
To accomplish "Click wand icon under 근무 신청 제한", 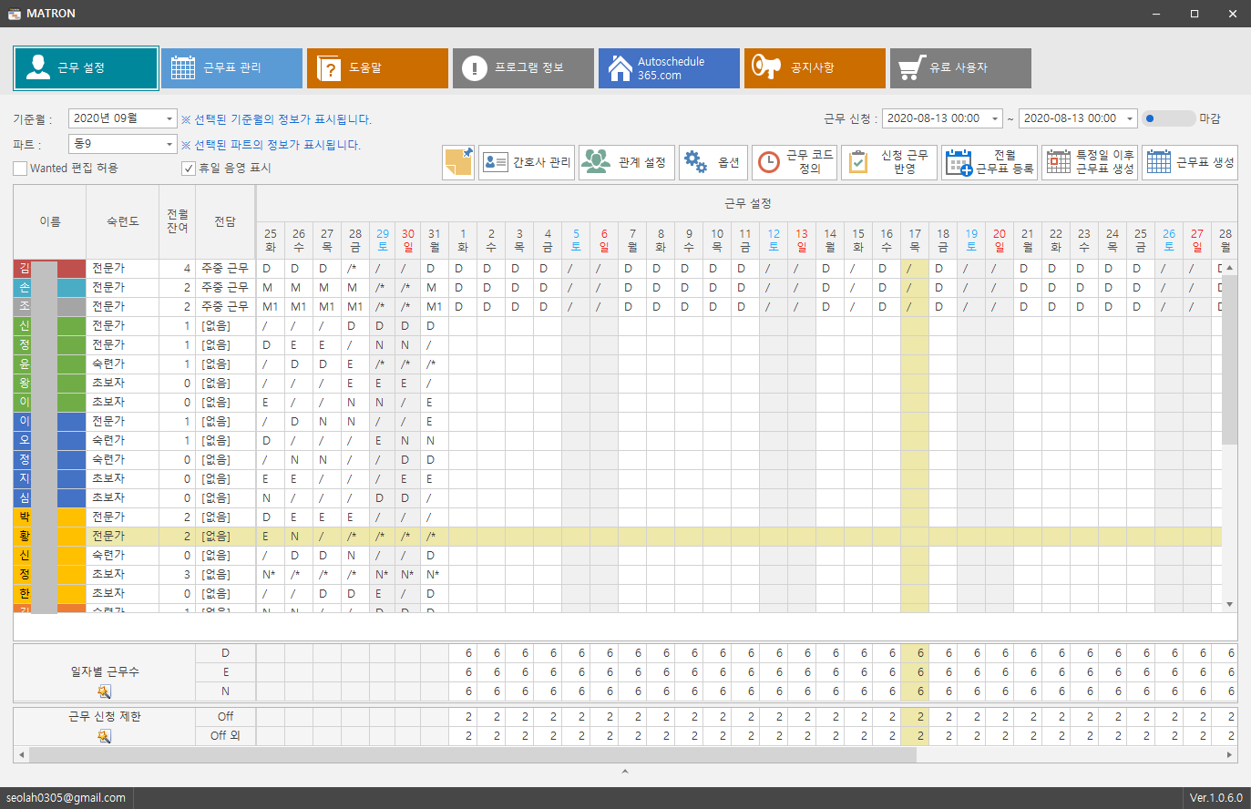I will point(104,736).
